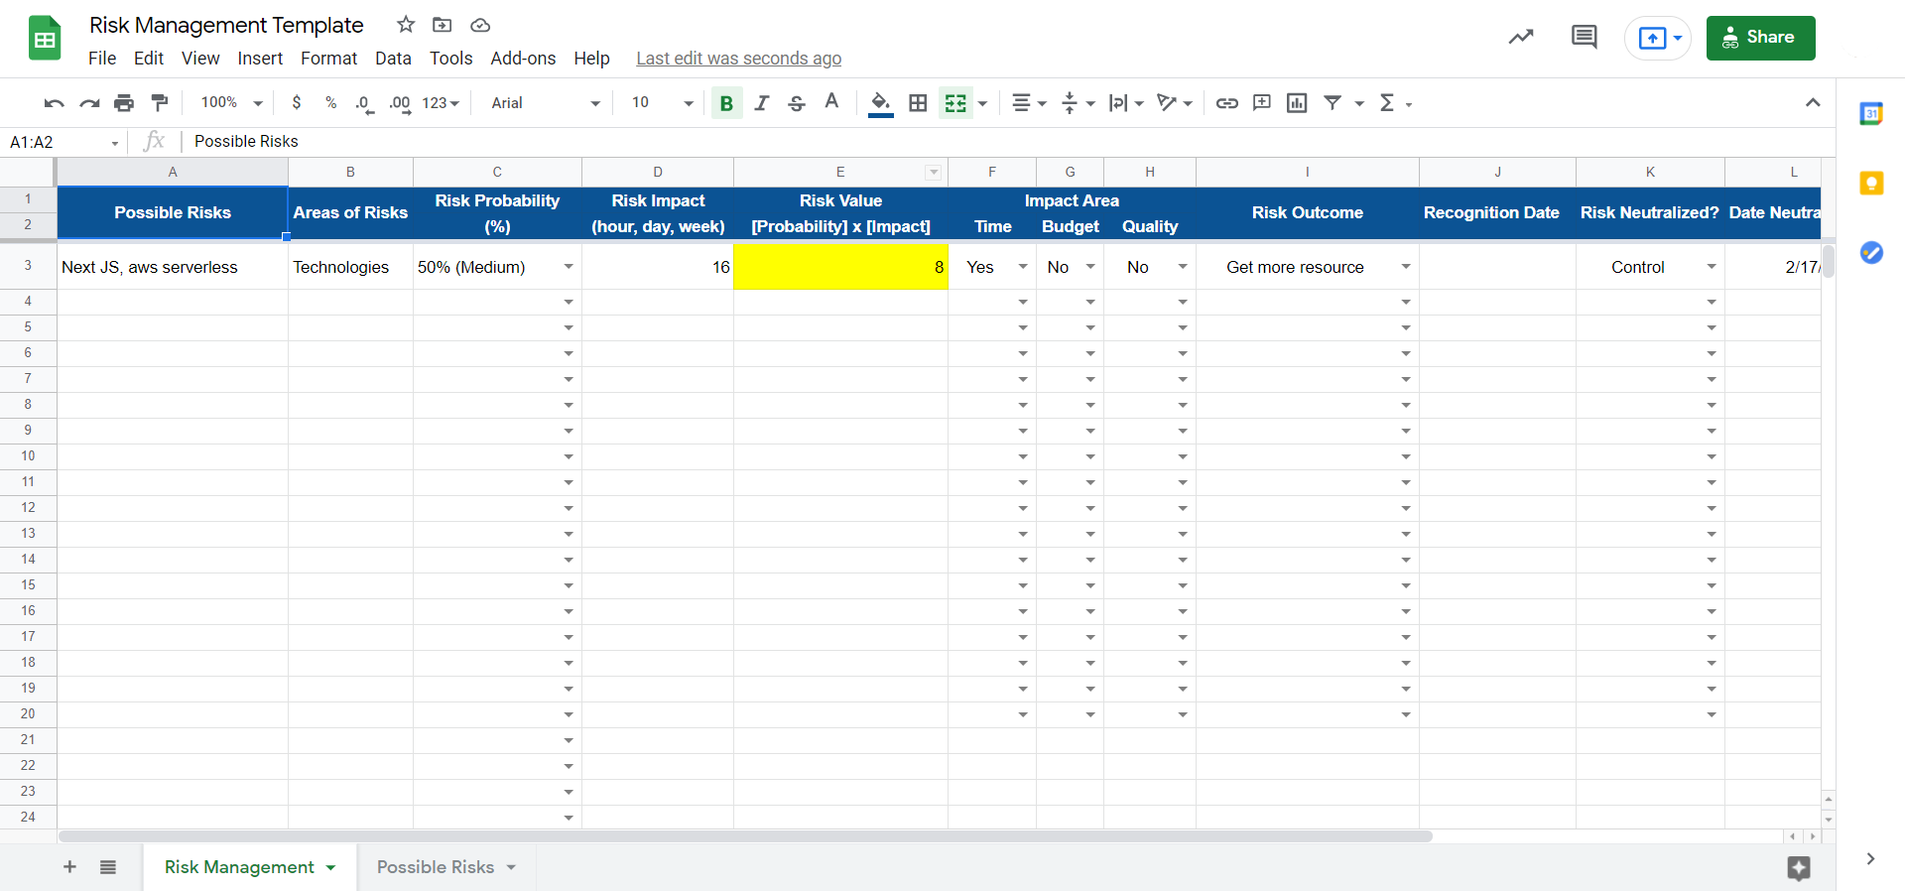Switch to the Possible Risks sheet tab
Screen dimensions: 1905x891
point(436,867)
